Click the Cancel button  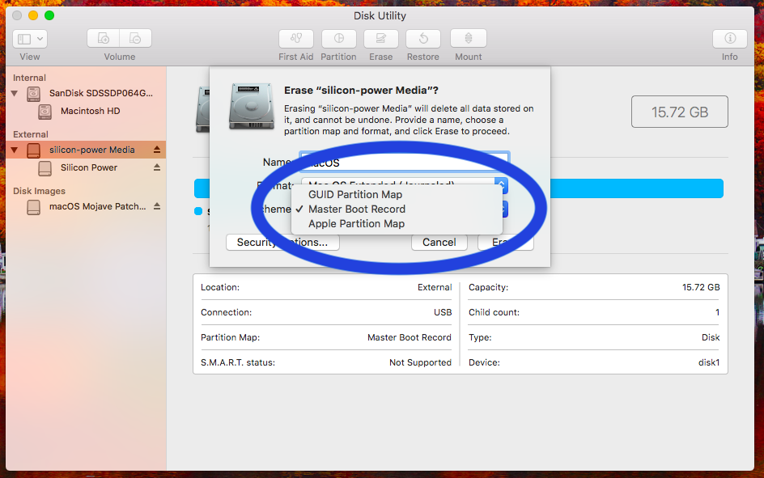439,243
